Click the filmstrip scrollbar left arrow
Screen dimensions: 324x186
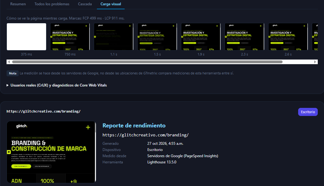9,62
